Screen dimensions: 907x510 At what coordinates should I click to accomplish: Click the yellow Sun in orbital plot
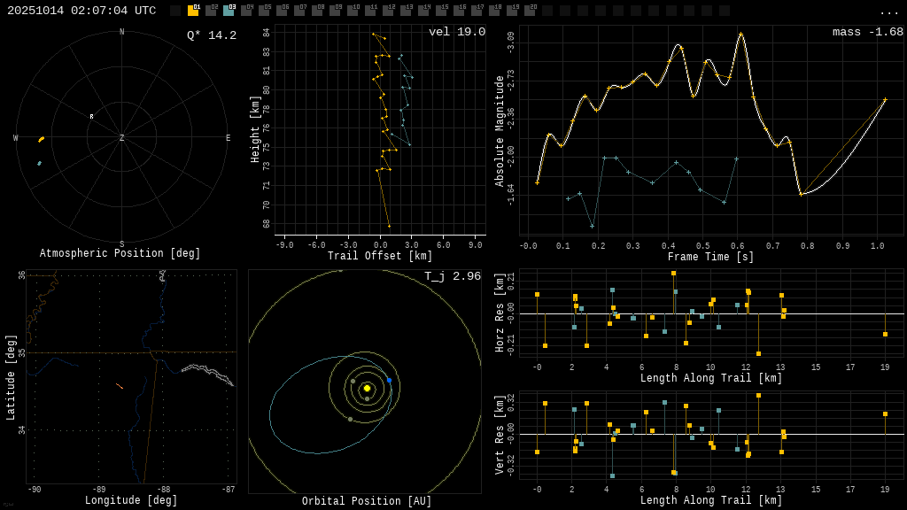pyautogui.click(x=367, y=388)
